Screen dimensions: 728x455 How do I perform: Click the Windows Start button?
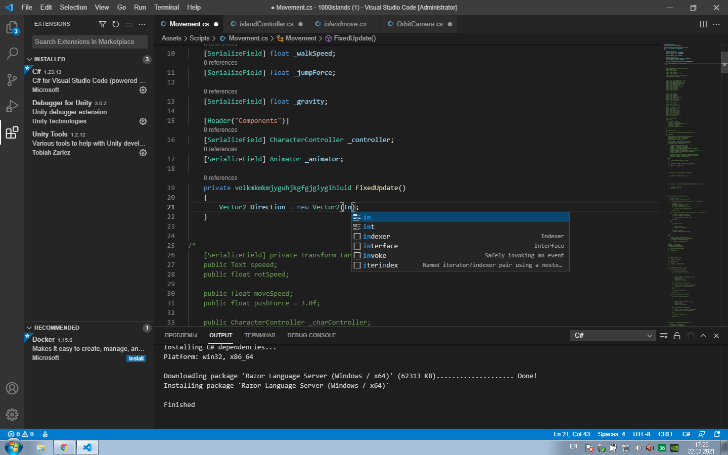pos(14,447)
